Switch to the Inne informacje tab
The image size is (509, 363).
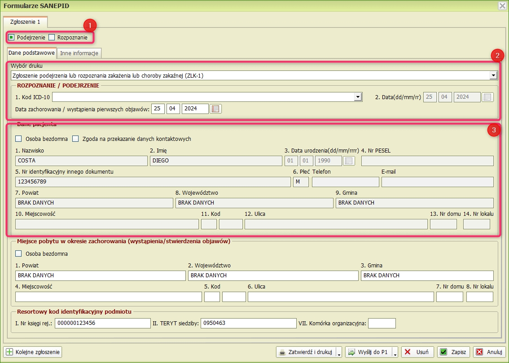(x=79, y=53)
